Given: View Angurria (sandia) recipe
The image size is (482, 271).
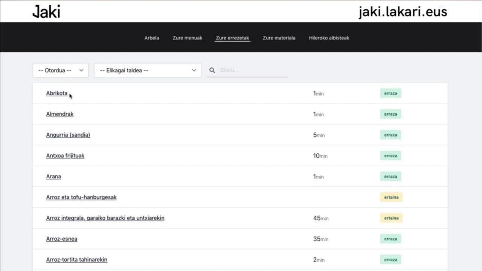Looking at the screenshot, I should [68, 135].
